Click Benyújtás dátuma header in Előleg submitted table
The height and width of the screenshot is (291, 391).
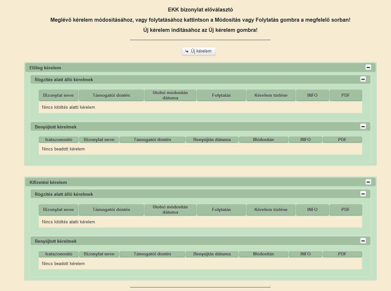(212, 140)
